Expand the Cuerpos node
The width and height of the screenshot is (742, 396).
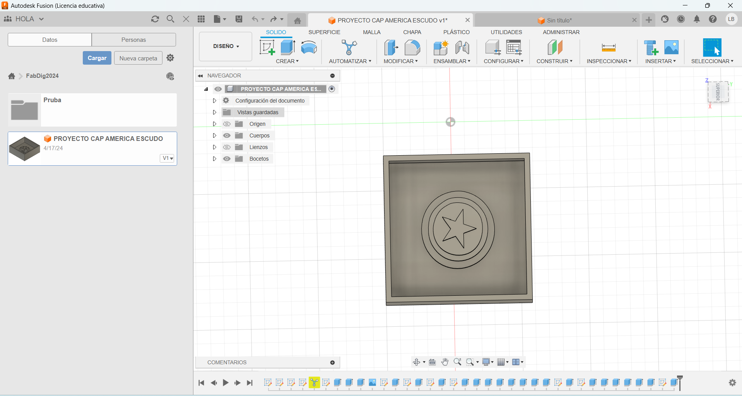[x=214, y=135]
